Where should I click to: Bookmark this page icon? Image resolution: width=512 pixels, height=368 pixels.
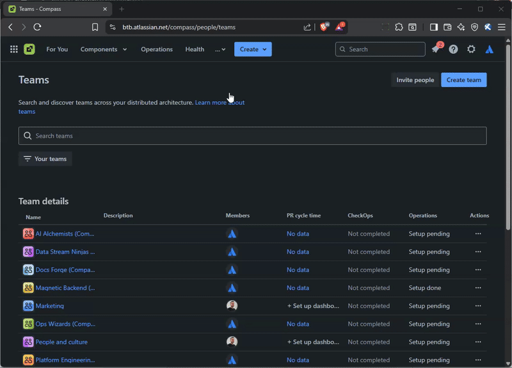point(95,27)
